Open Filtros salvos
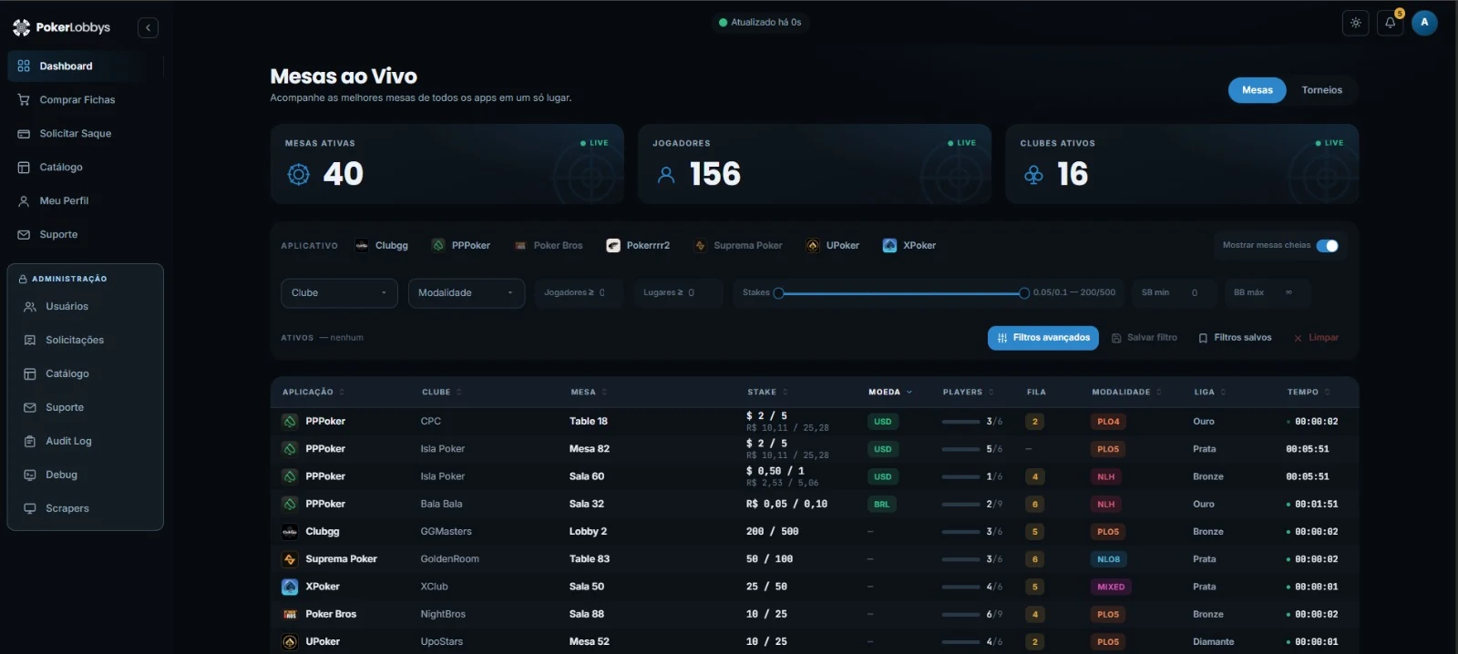This screenshot has height=654, width=1458. pyautogui.click(x=1235, y=338)
